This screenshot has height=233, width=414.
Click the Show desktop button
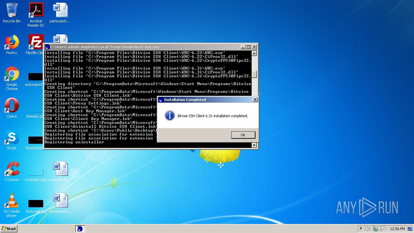tap(410, 229)
